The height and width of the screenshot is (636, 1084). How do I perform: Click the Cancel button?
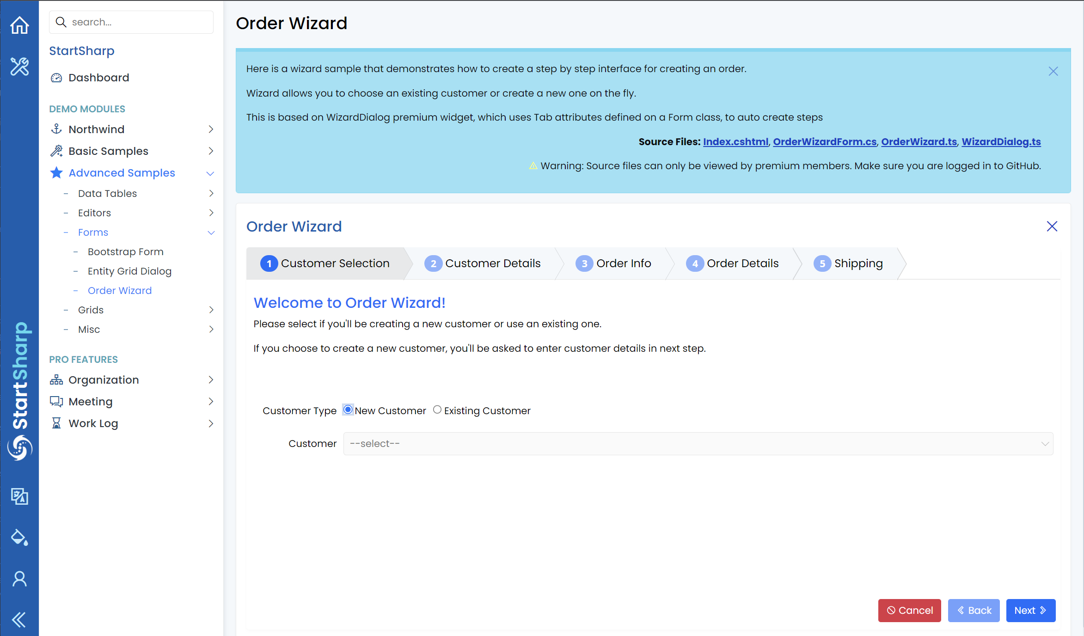(909, 611)
